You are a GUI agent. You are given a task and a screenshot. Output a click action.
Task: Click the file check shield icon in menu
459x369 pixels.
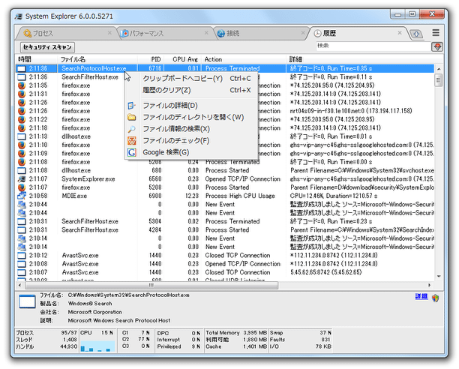[x=132, y=141]
